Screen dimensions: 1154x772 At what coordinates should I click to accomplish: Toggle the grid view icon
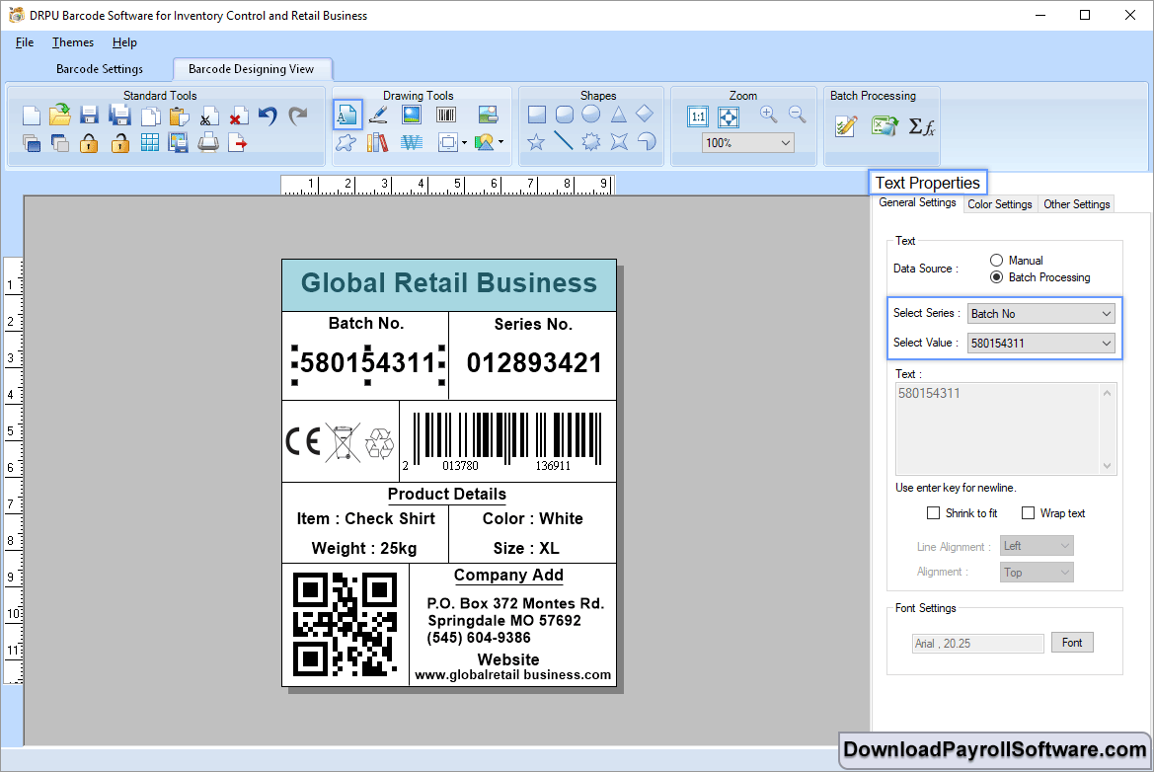[x=149, y=143]
